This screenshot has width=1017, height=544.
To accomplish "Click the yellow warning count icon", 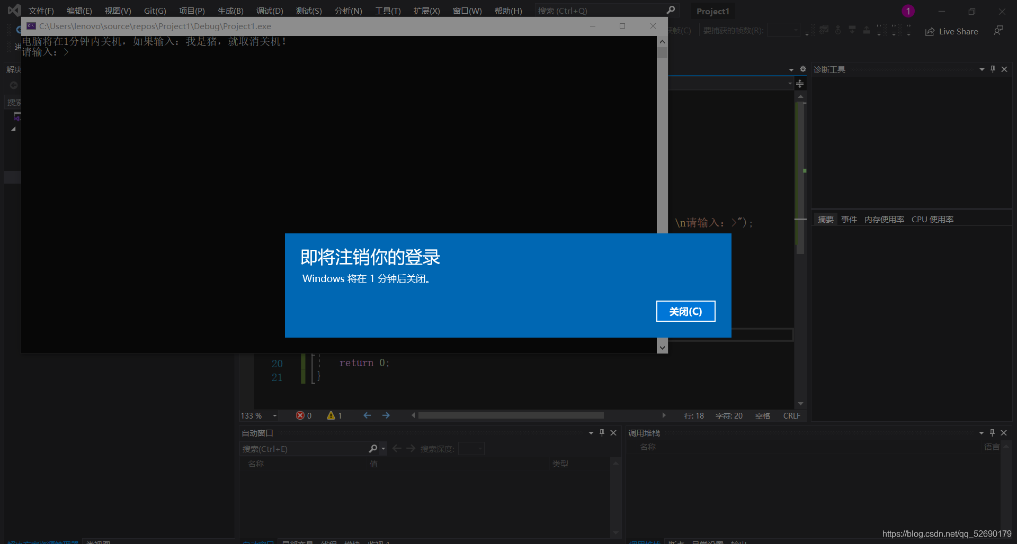I will pos(331,415).
